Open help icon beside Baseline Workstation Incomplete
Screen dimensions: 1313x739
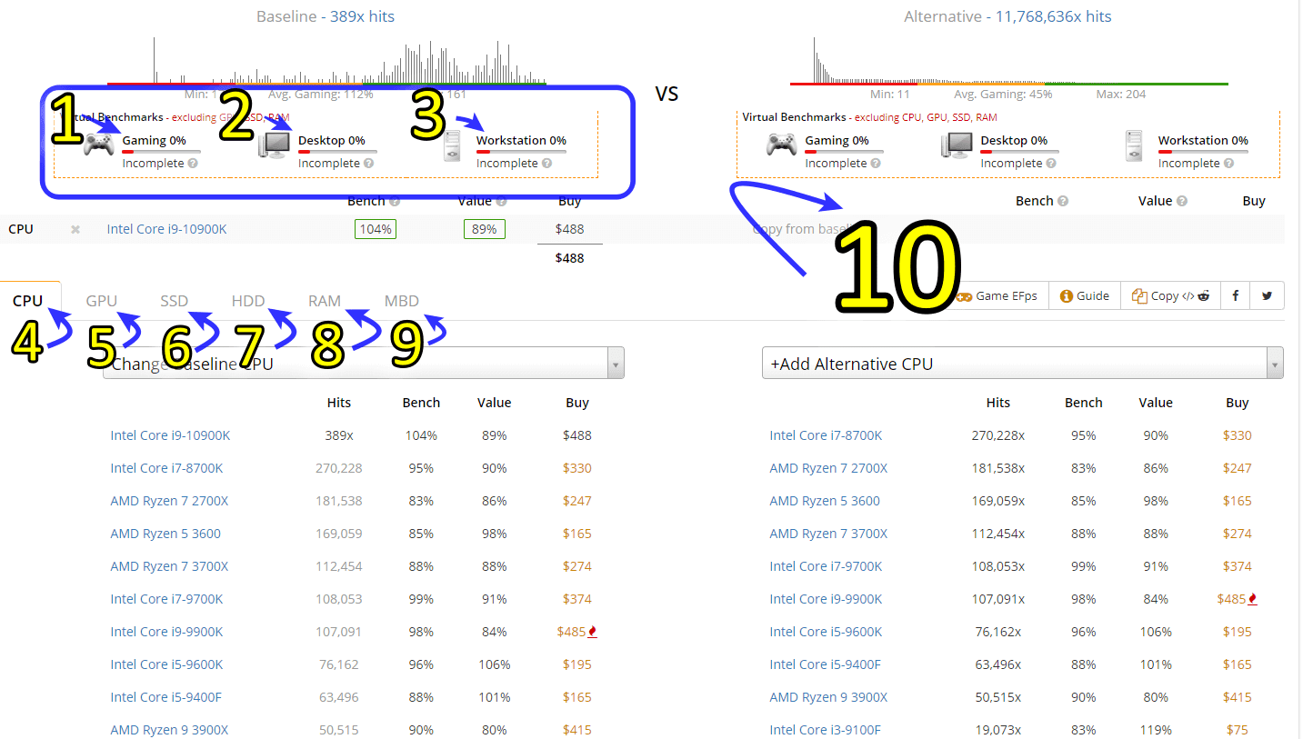click(x=546, y=164)
